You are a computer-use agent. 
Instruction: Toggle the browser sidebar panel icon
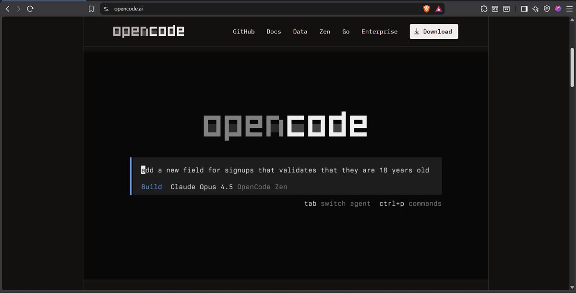(524, 9)
